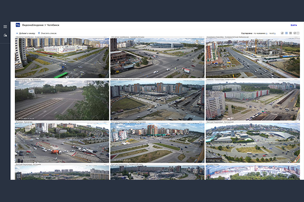Click the trash icon beside 'Очистить список'

coord(39,33)
